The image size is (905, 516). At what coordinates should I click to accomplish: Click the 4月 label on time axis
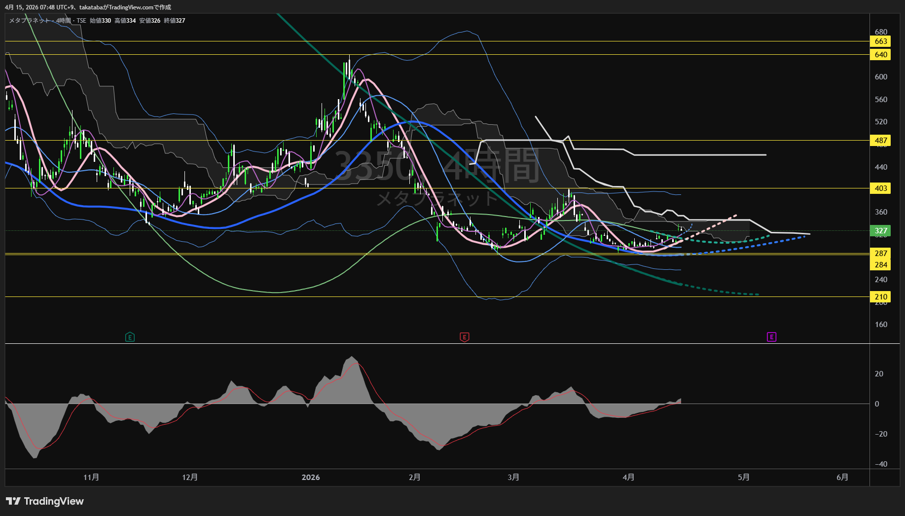click(628, 478)
